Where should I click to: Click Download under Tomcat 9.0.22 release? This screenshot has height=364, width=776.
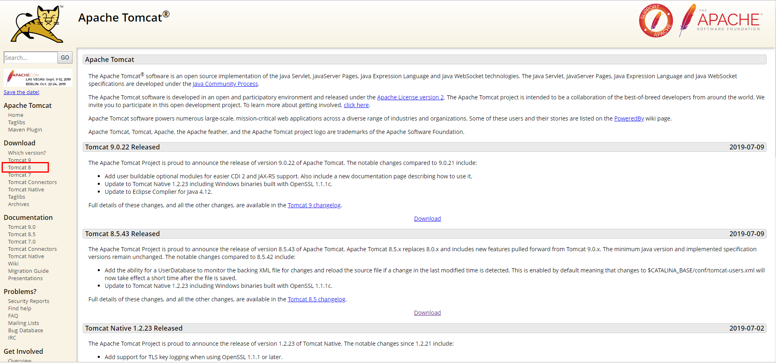point(427,219)
